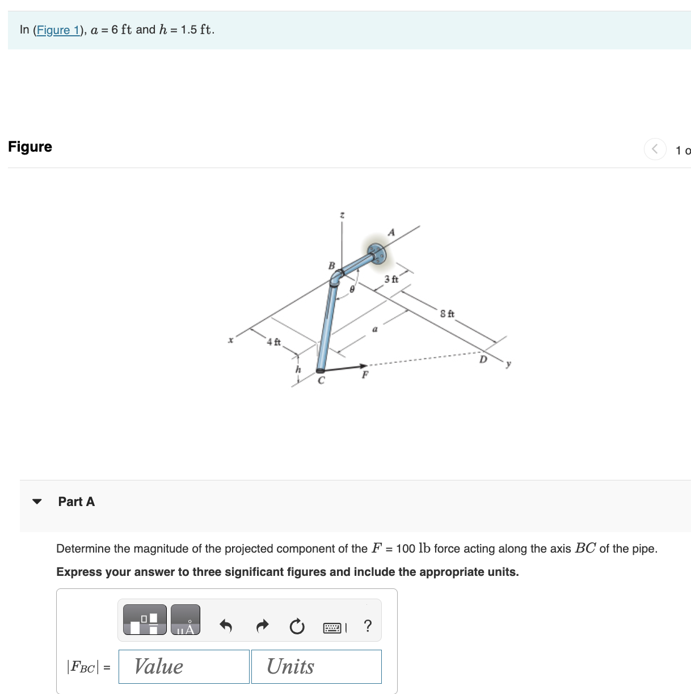This screenshot has height=694, width=691.
Task: Reset the answer field
Action: click(297, 627)
